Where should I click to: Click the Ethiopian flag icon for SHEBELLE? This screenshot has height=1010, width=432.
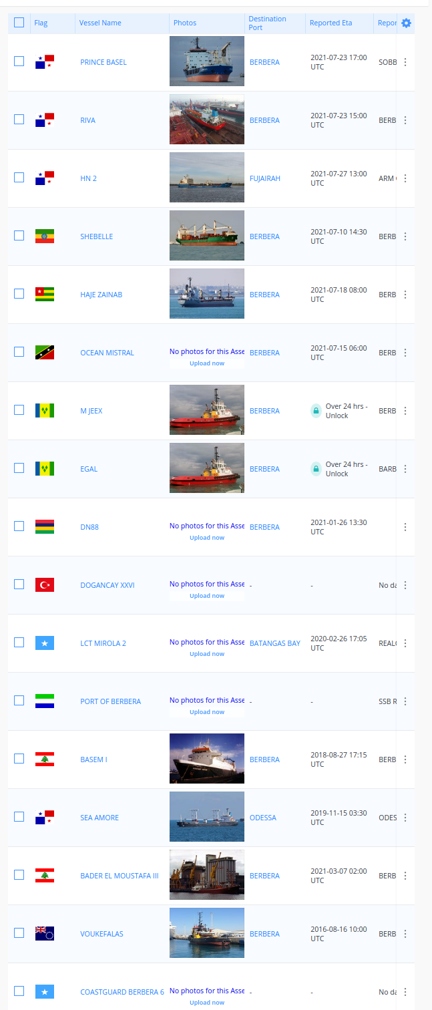pos(45,236)
